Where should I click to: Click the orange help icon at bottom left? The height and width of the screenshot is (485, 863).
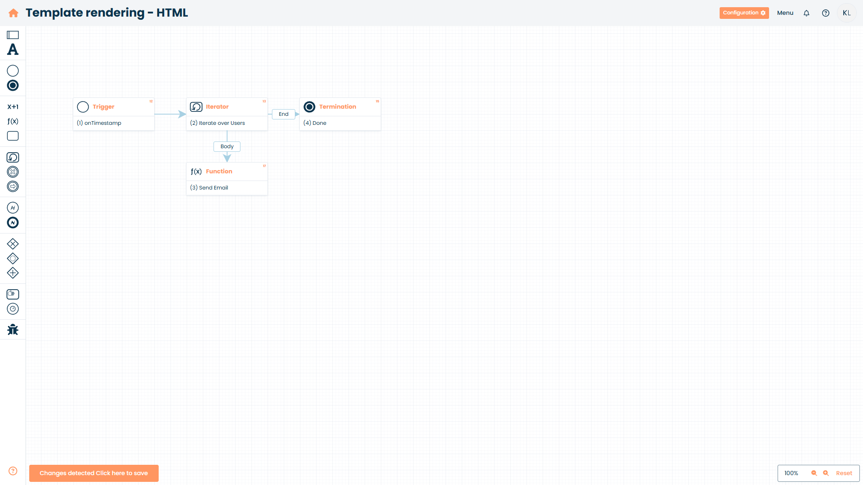13,471
